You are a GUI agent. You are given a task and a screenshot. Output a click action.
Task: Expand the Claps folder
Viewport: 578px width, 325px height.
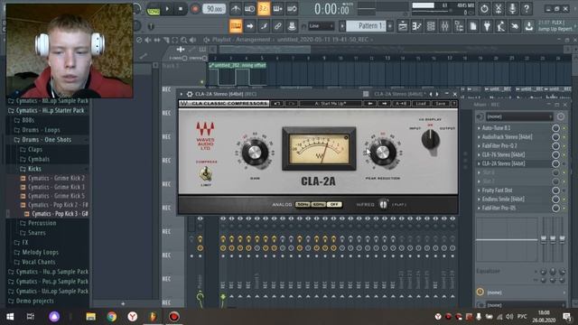point(35,149)
